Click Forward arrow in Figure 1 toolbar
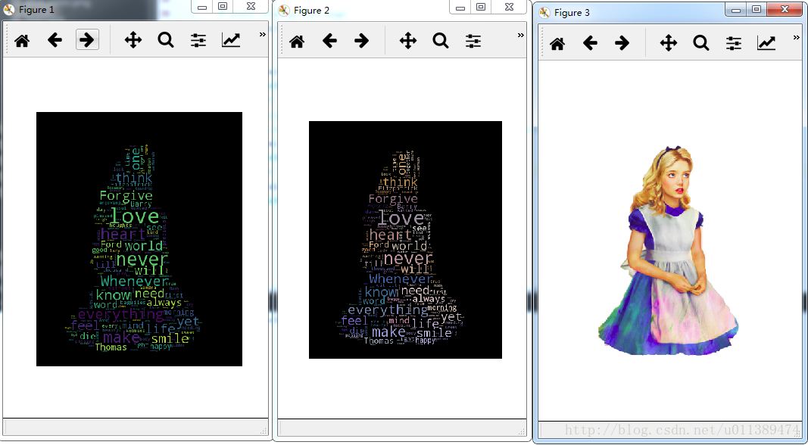Screen dimensions: 808x445 point(87,39)
